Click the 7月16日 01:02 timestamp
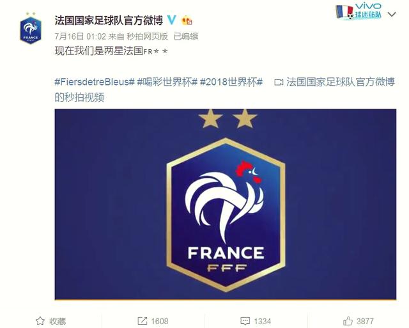This screenshot has width=409, height=328. point(81,36)
